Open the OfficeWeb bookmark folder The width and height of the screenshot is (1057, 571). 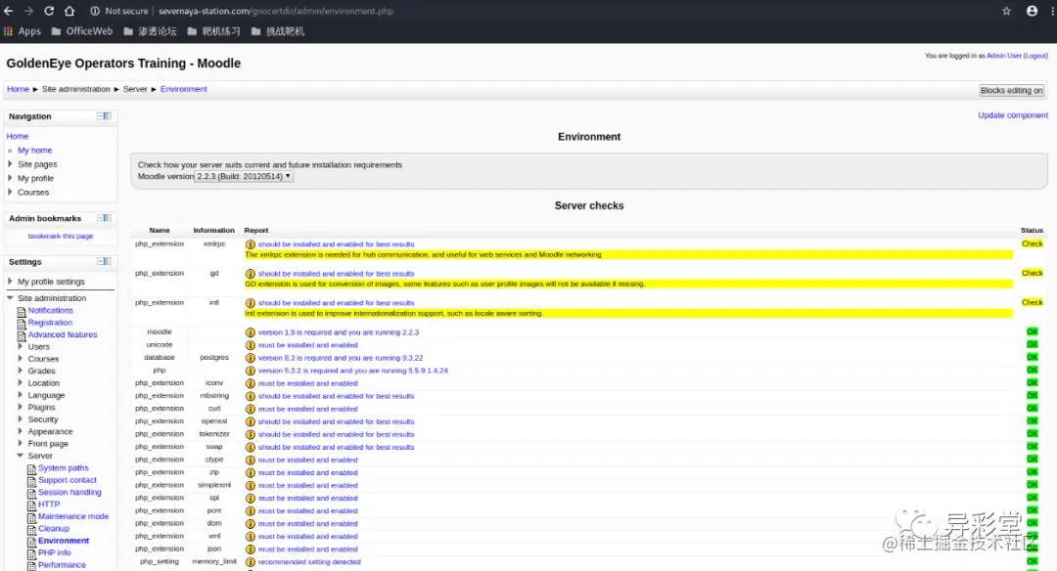click(82, 31)
